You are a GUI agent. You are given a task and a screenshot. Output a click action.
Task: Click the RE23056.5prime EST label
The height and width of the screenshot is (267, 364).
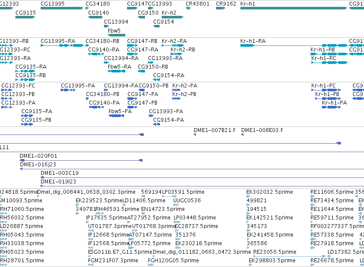point(275,252)
